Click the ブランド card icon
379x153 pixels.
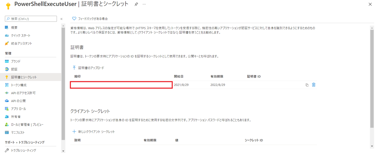pyautogui.click(x=7, y=61)
